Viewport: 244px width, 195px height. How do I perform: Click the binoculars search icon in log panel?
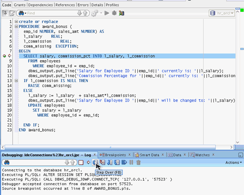7,162
